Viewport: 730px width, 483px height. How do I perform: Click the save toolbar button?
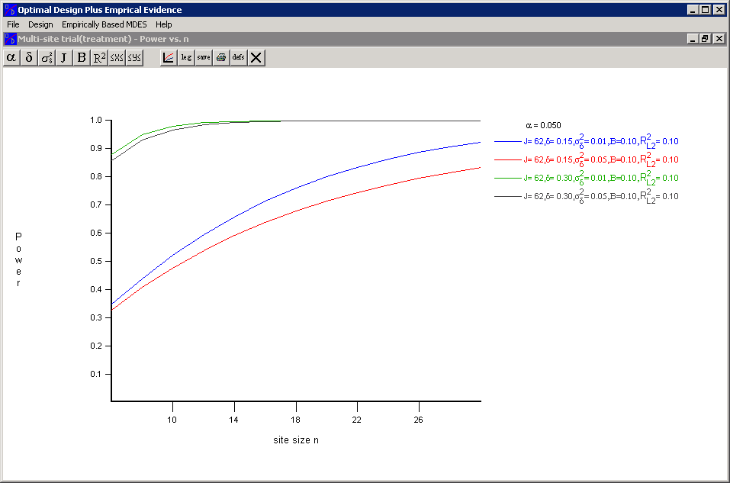pos(204,58)
